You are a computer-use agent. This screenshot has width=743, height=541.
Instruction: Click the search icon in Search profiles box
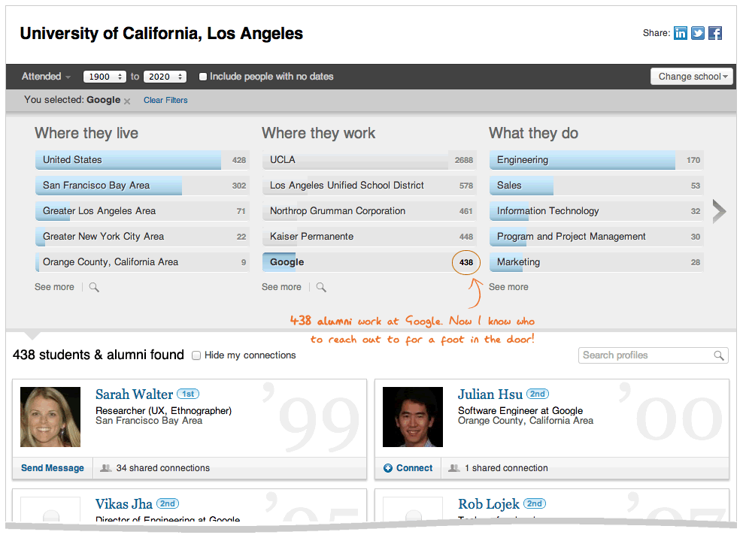719,355
